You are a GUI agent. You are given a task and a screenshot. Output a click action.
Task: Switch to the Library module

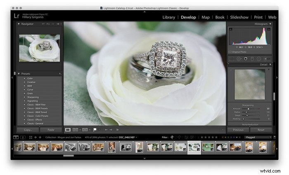(x=168, y=17)
